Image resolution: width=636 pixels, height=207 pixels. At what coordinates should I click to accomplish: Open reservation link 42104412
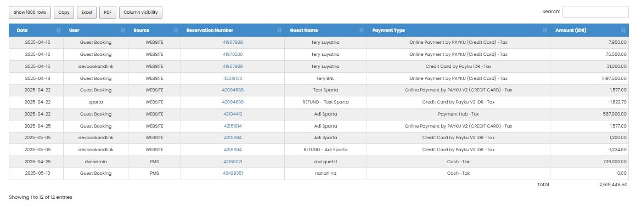[x=233, y=114]
